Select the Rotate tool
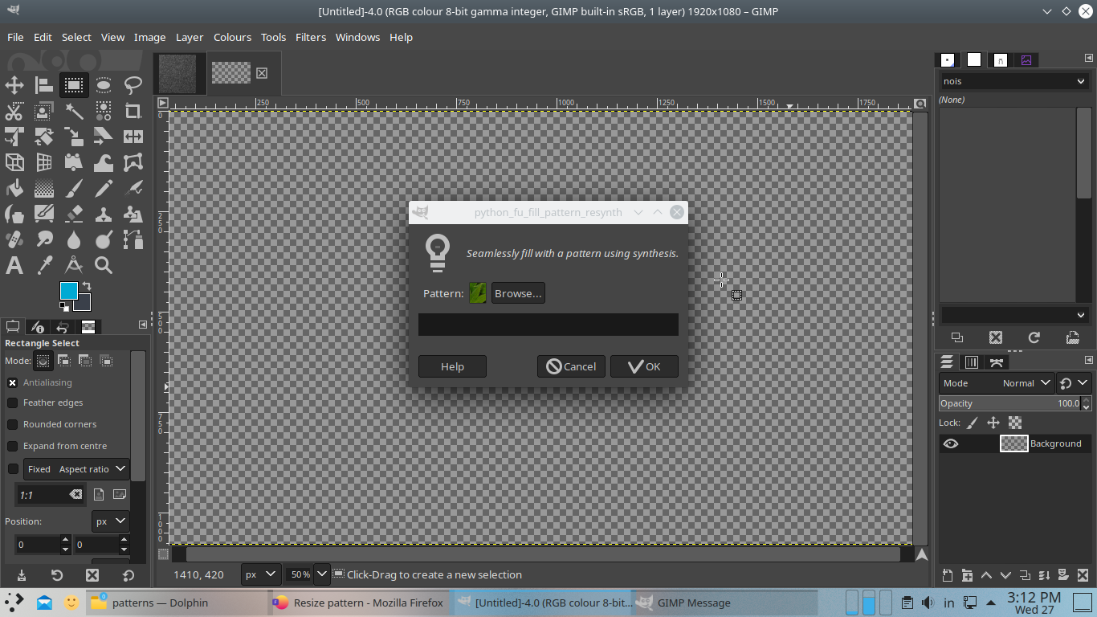Viewport: 1097px width, 617px height. click(x=44, y=137)
